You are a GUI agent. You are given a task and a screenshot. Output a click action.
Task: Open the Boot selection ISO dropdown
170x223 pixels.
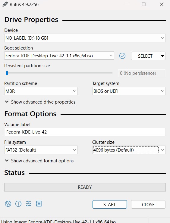coord(59,56)
